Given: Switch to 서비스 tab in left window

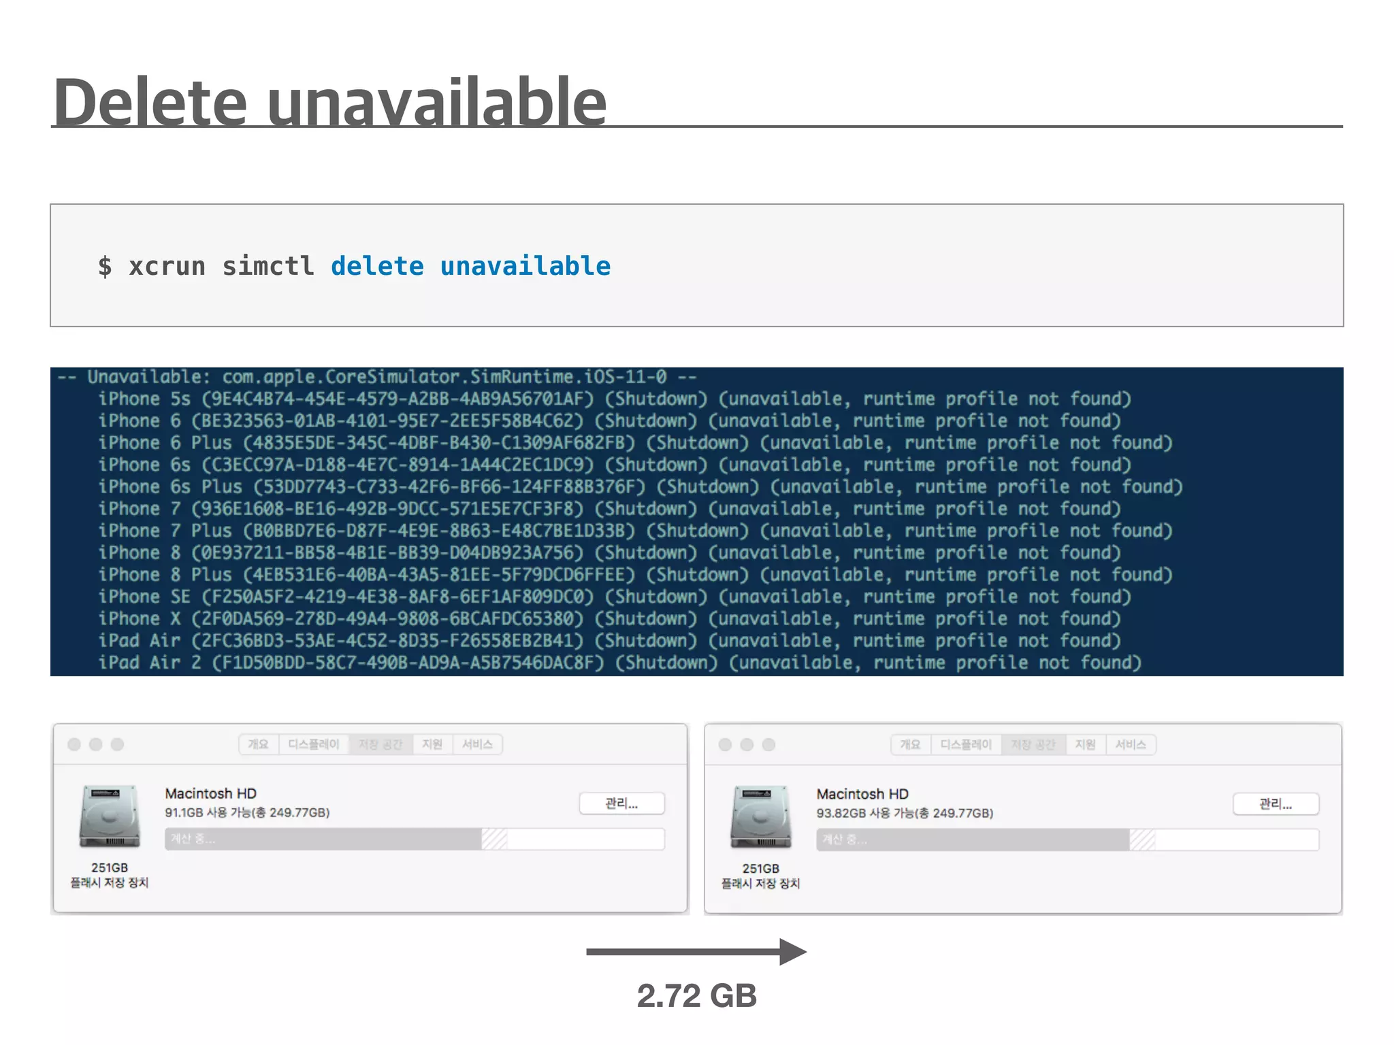Looking at the screenshot, I should (x=477, y=744).
